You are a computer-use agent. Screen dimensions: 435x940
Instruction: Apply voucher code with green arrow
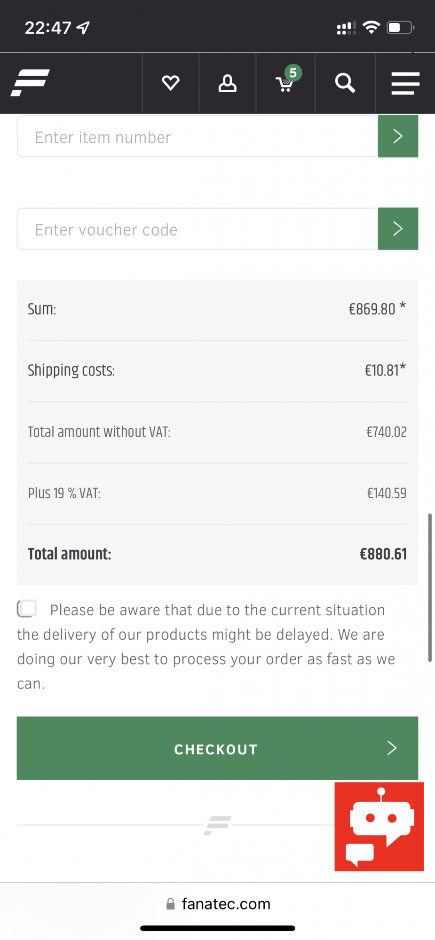(398, 229)
